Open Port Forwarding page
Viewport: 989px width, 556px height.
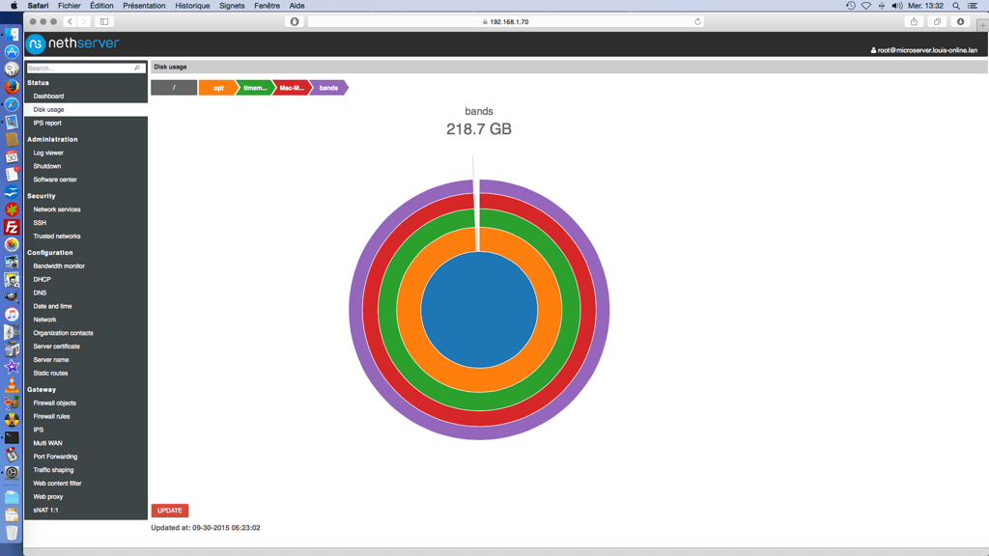[55, 457]
